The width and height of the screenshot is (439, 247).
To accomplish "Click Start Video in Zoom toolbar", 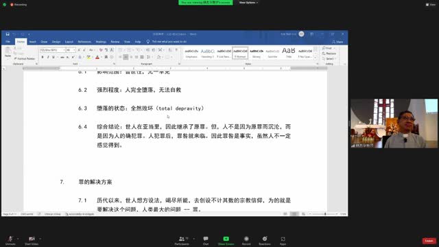I will (32, 240).
